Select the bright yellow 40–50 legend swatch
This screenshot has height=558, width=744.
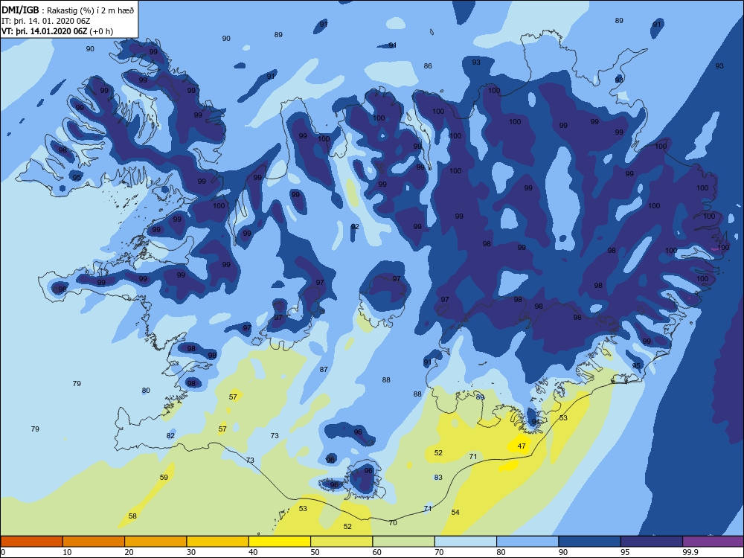point(280,542)
